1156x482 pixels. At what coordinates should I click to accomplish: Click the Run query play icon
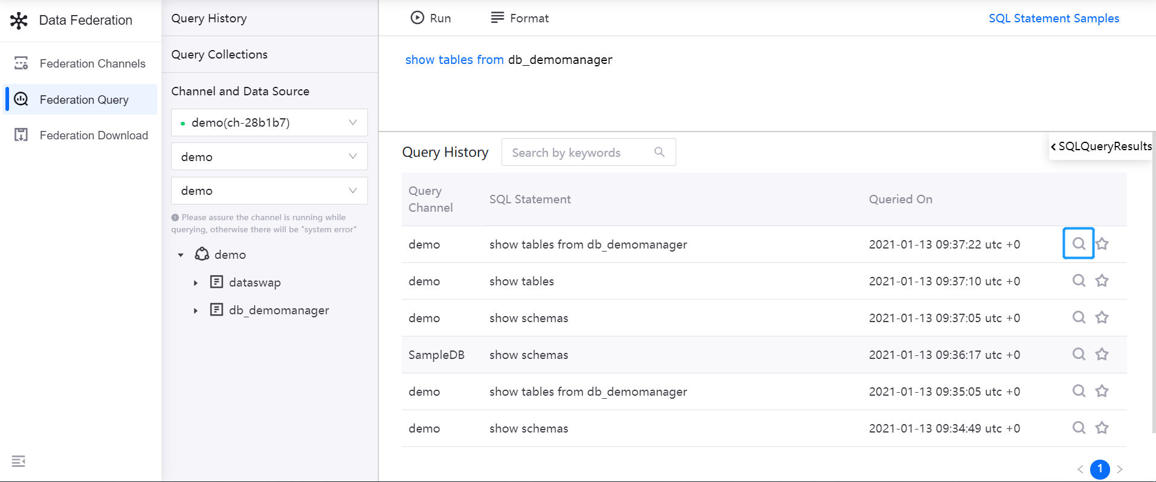tap(417, 17)
